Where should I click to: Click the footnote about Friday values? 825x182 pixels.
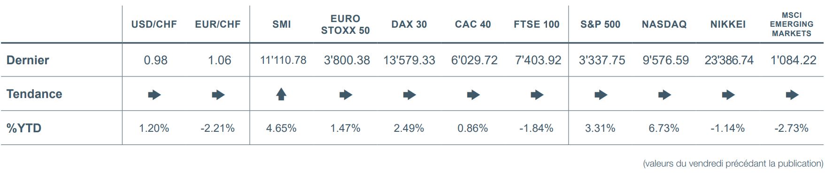tap(733, 164)
